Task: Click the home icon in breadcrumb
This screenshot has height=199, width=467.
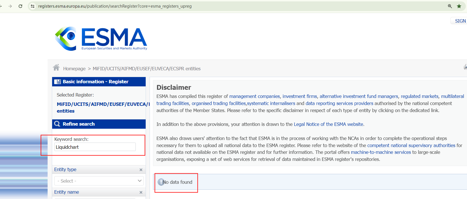Action: (x=56, y=68)
